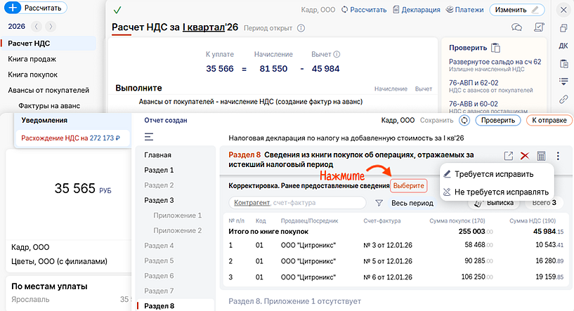Viewport: 574px width, 311px height.
Task: Open Книга продаж in left navigation
Action: [x=32, y=59]
